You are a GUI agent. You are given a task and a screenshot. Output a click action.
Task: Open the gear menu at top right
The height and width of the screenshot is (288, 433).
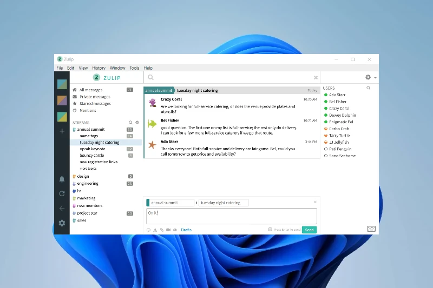point(371,77)
